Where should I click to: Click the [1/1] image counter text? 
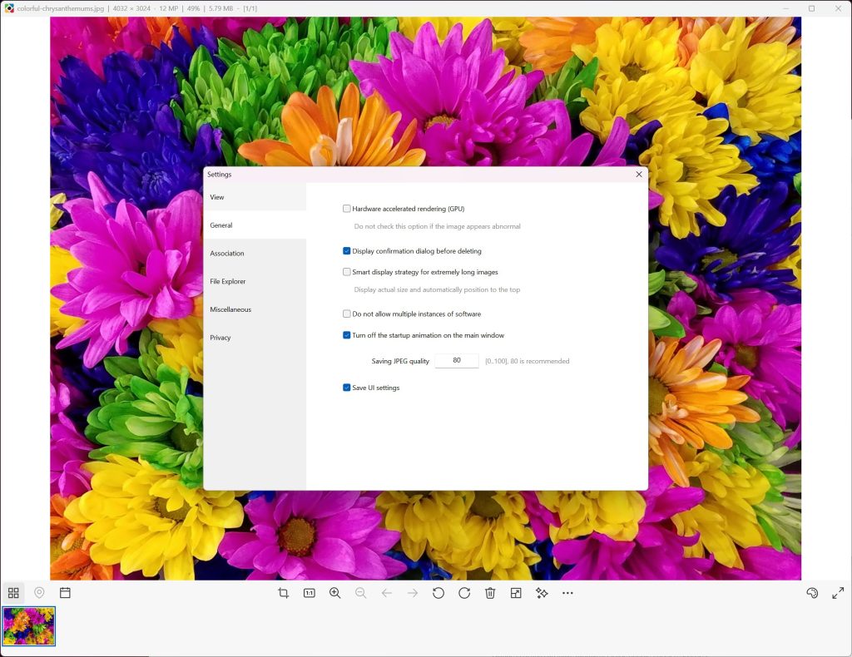pyautogui.click(x=250, y=8)
